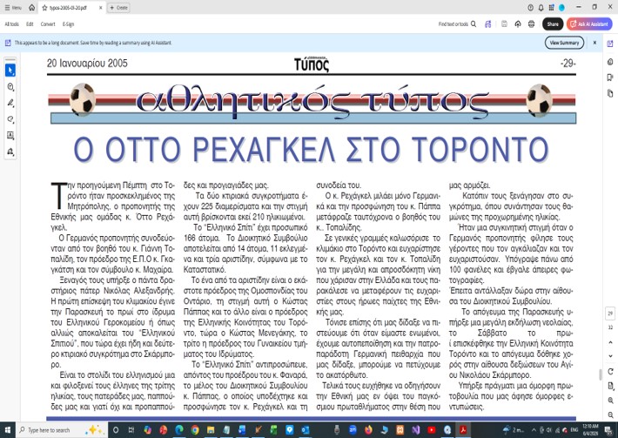Pick the zoom marquee tool in quick toolbar

click(x=10, y=87)
